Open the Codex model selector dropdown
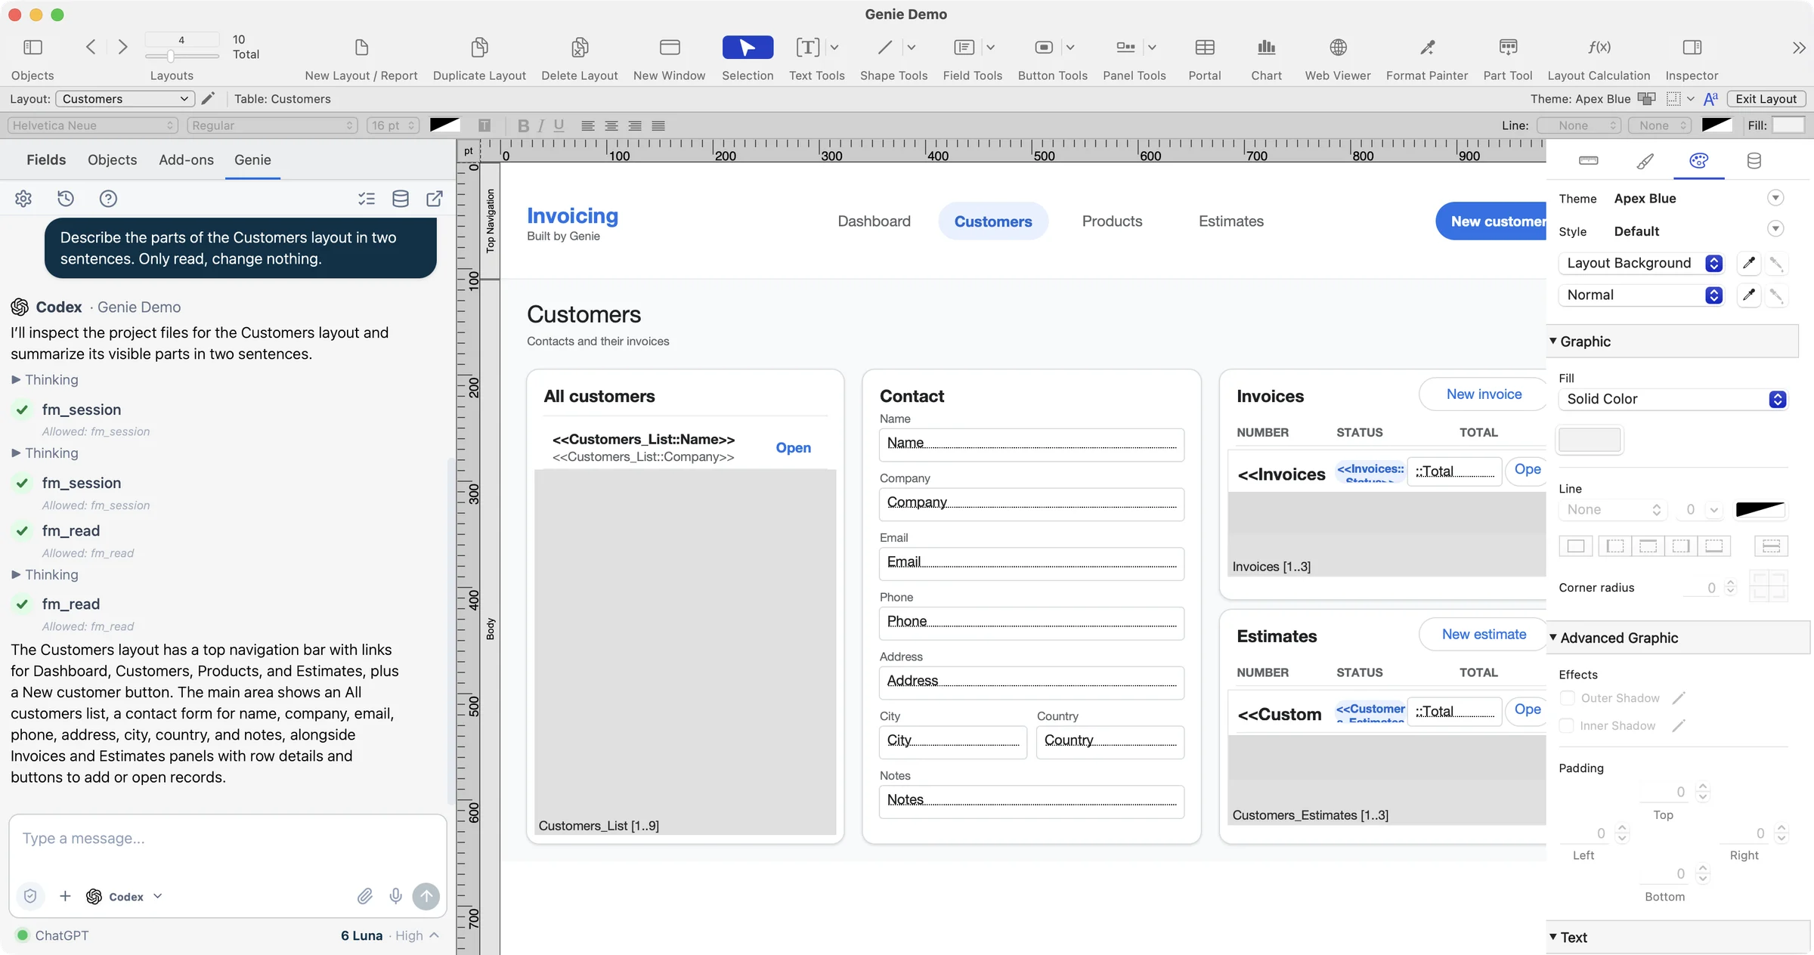1814x955 pixels. [x=125, y=896]
